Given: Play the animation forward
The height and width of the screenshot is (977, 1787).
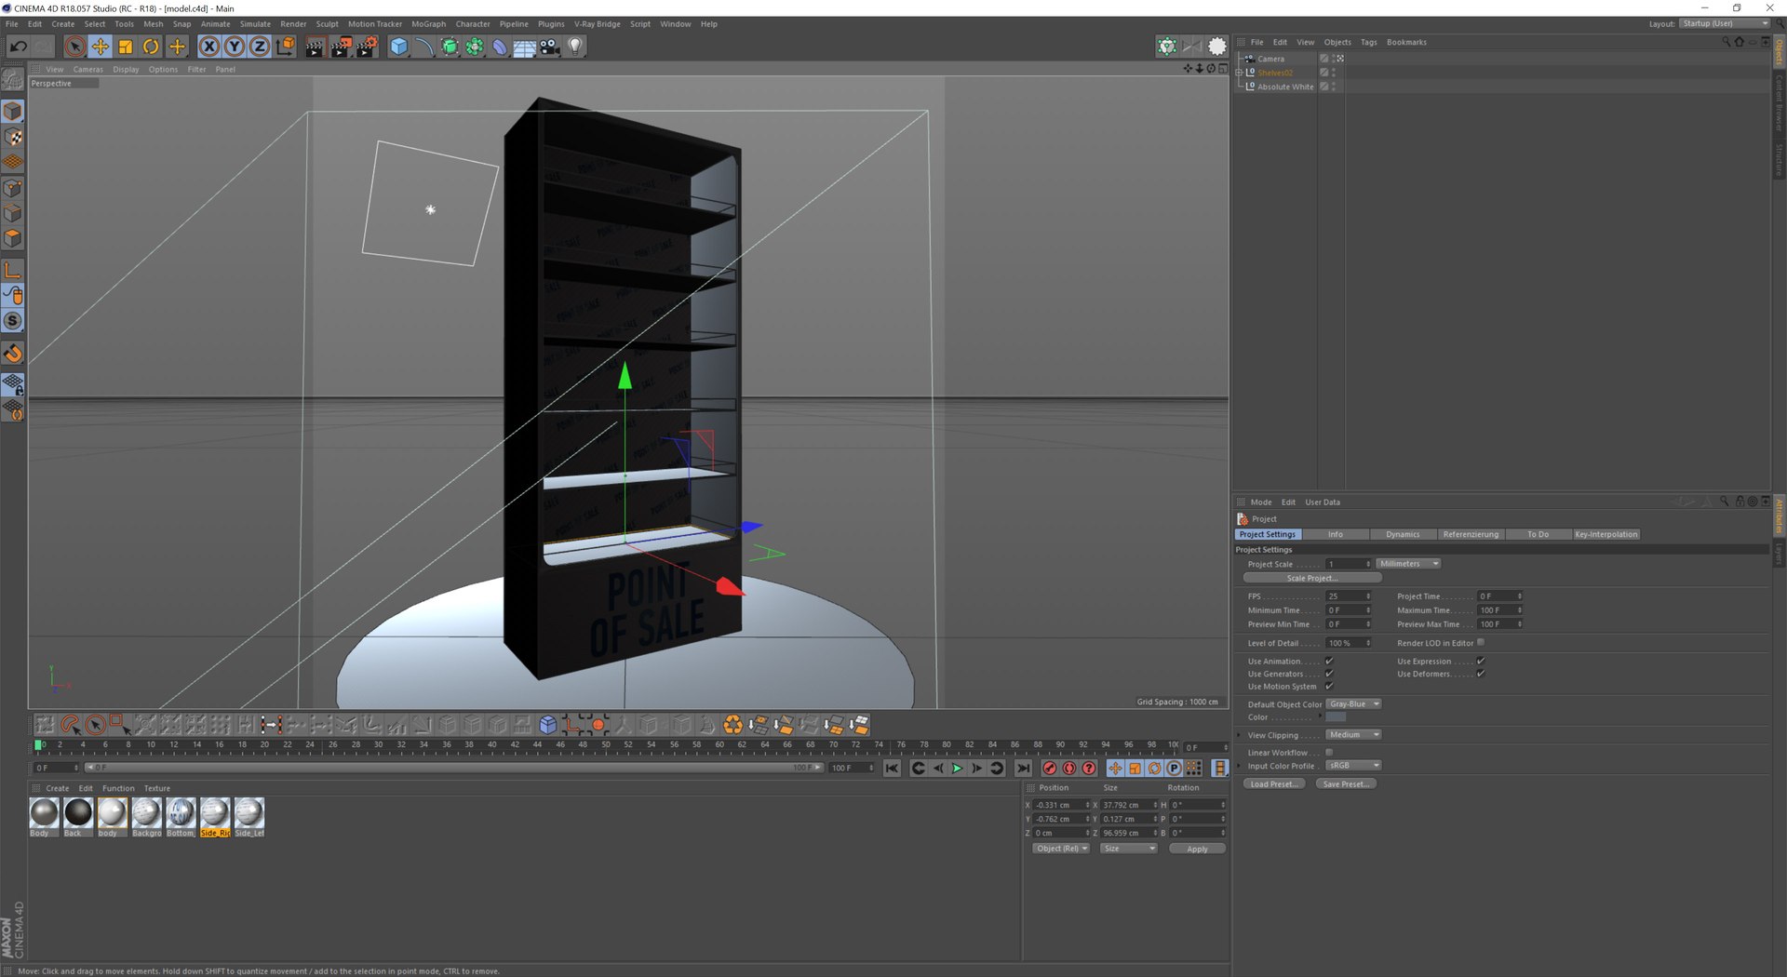Looking at the screenshot, I should 957,769.
